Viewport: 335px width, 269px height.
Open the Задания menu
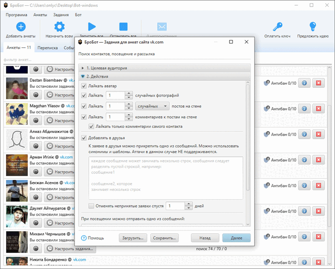click(x=61, y=15)
